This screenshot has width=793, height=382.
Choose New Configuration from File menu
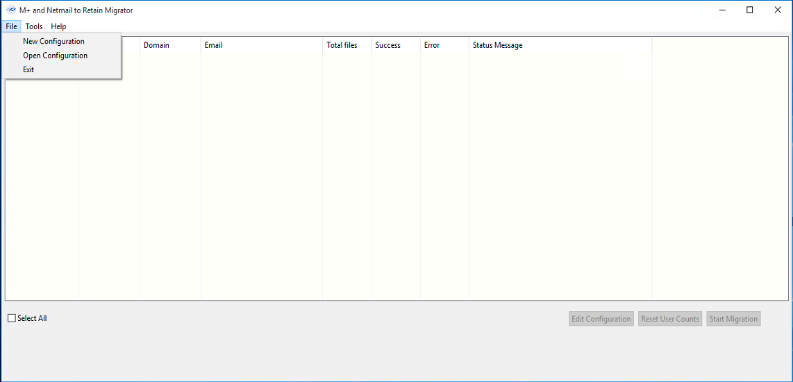(61, 42)
